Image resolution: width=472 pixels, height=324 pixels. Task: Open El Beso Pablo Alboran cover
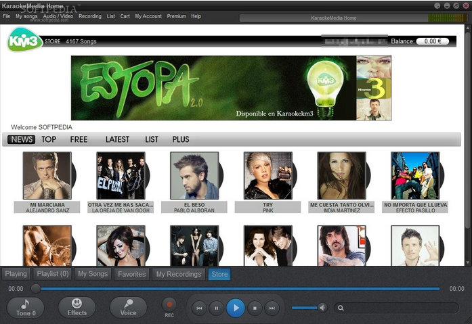click(194, 175)
